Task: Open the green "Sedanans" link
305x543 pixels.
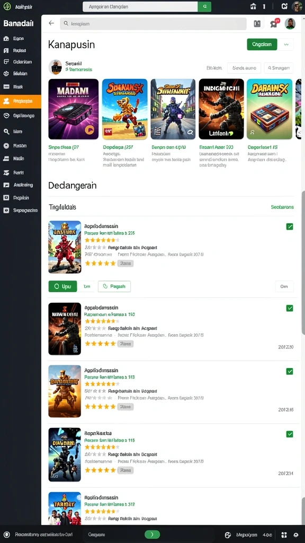Action: [282, 207]
